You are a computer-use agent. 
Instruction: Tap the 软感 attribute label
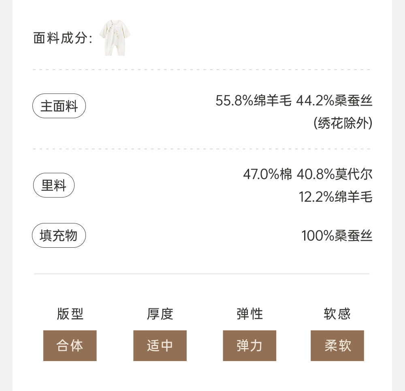pyautogui.click(x=337, y=314)
